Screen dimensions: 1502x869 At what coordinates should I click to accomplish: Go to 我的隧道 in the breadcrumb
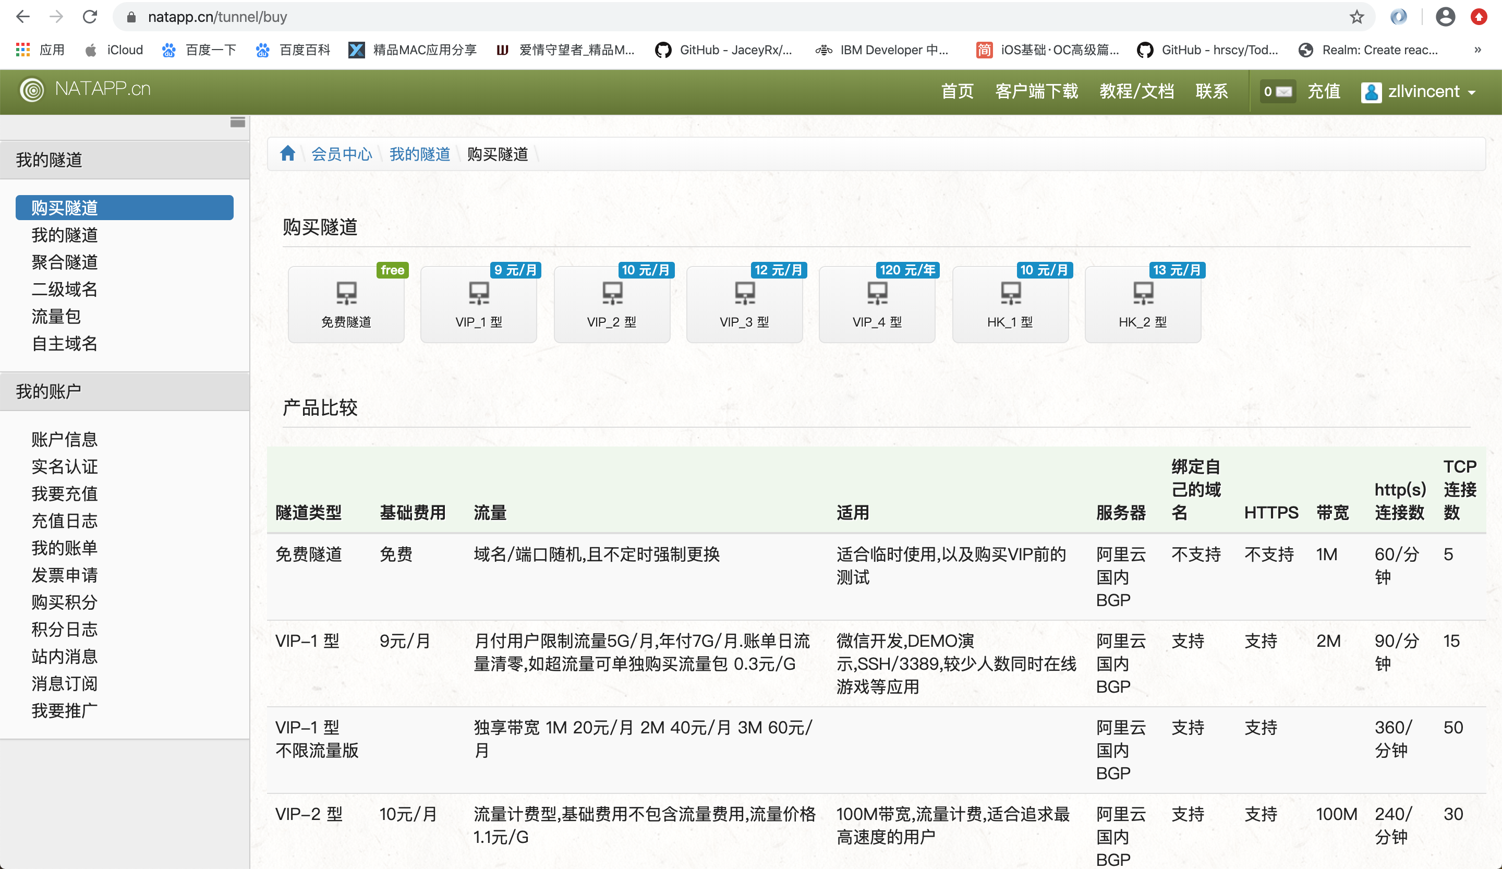pos(420,154)
